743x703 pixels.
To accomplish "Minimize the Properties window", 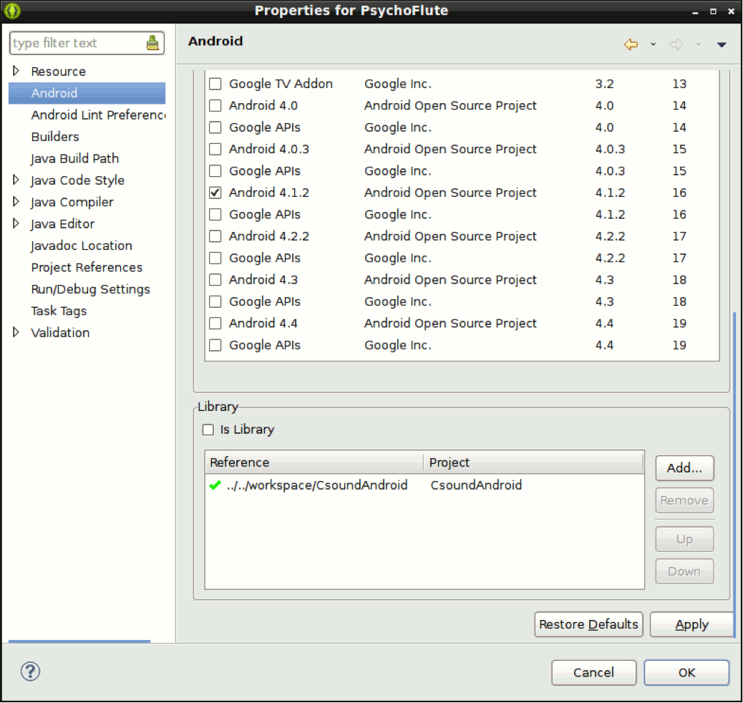I will 695,11.
